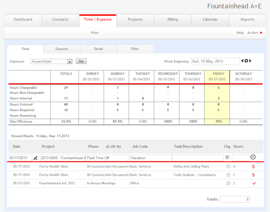The image size is (270, 212).
Task: Click the Task/Description column header
Action: (x=188, y=147)
